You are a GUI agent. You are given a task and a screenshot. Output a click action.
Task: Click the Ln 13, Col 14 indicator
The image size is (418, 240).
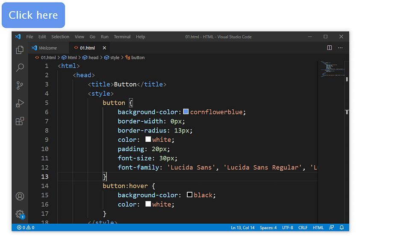[x=243, y=228]
